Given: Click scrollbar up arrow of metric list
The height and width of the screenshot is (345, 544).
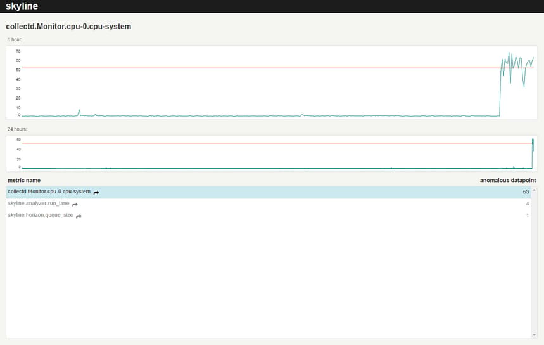Looking at the screenshot, I should point(534,190).
